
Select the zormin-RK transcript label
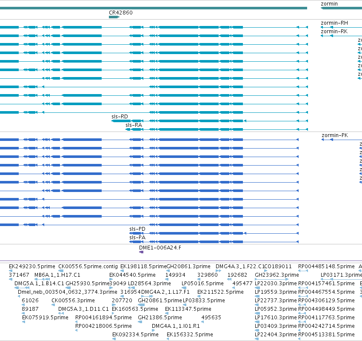(334, 32)
